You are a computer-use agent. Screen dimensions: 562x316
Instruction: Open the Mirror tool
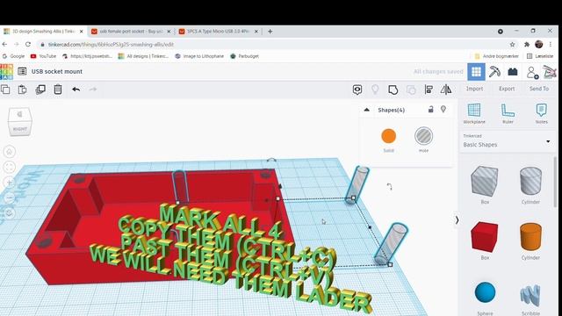coord(446,90)
